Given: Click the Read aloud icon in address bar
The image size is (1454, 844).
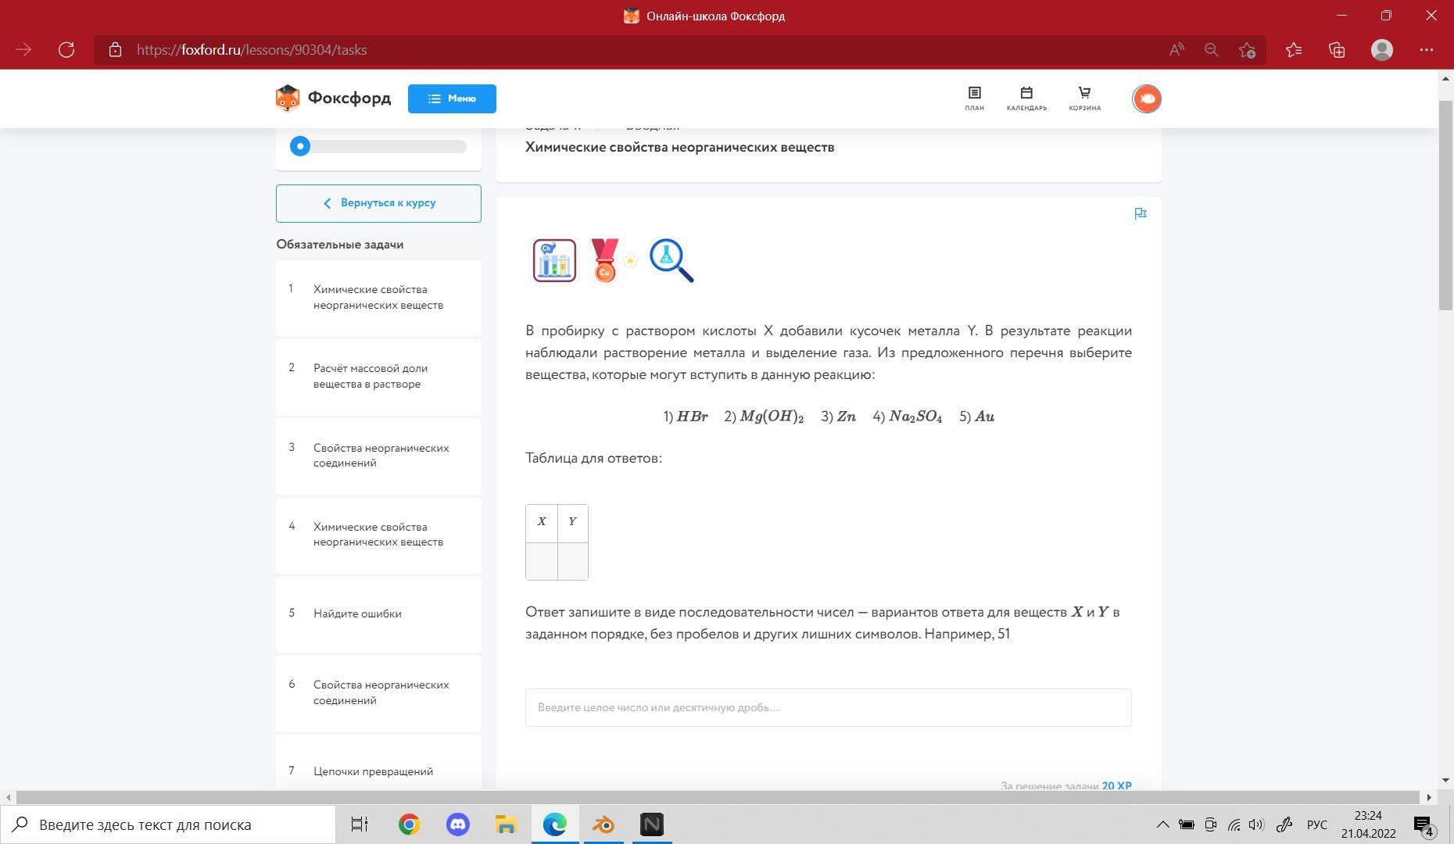Looking at the screenshot, I should point(1176,50).
